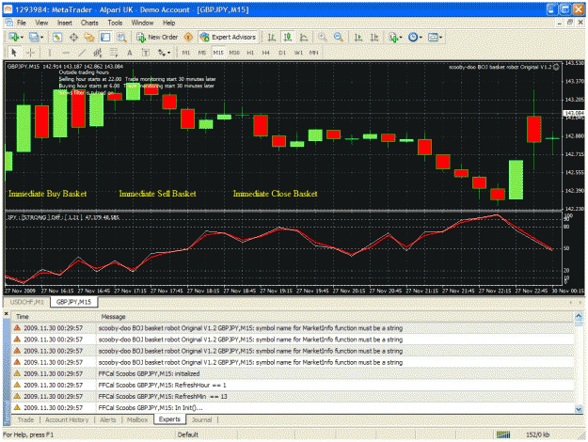588x442 pixels.
Task: Open the Trade terminal tab
Action: click(25, 419)
